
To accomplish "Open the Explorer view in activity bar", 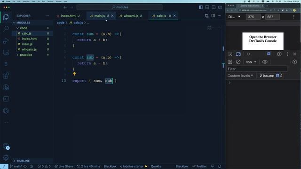I will (6, 17).
